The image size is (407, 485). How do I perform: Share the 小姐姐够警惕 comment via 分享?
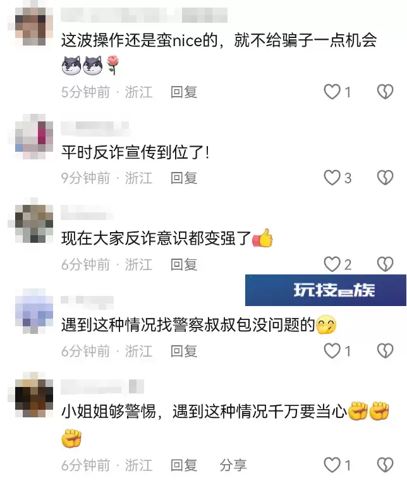pos(233,465)
